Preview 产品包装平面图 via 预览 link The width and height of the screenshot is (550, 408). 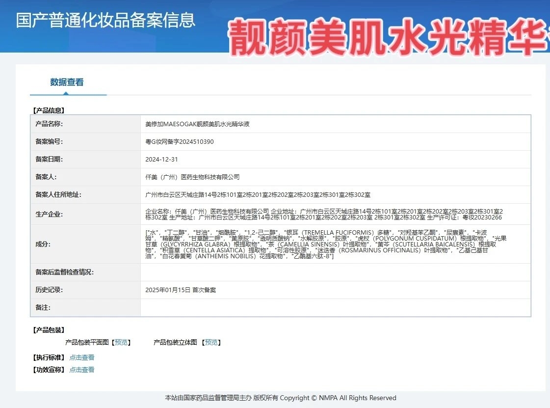[x=121, y=342]
